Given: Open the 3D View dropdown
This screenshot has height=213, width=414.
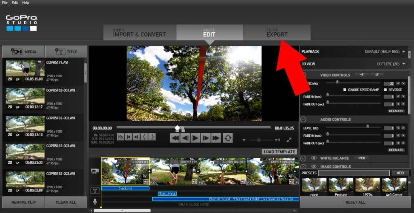Looking at the screenshot, I should tap(403, 64).
